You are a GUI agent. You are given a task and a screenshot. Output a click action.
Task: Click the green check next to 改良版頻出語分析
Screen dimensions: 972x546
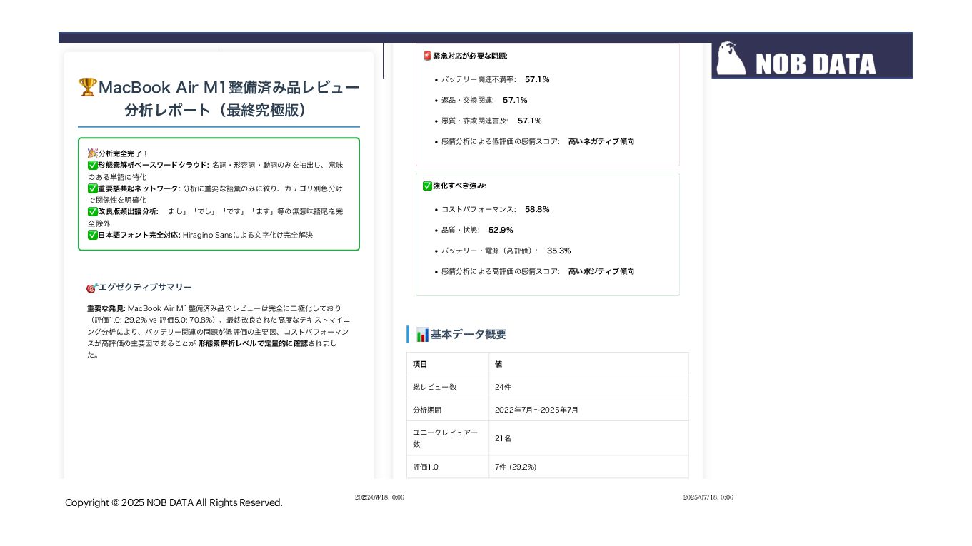point(92,211)
